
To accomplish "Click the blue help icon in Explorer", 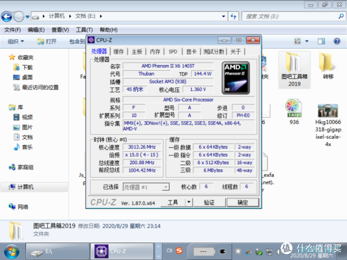I will (x=337, y=41).
